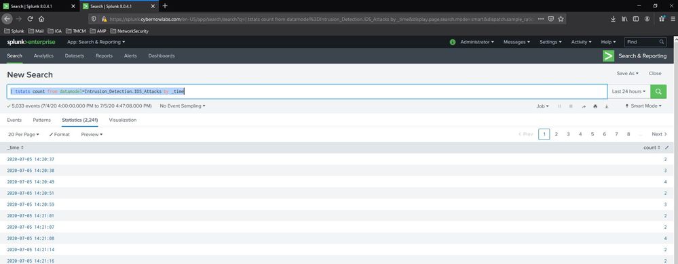The height and width of the screenshot is (264, 678).
Task: Open the Administrator menu
Action: pos(477,42)
